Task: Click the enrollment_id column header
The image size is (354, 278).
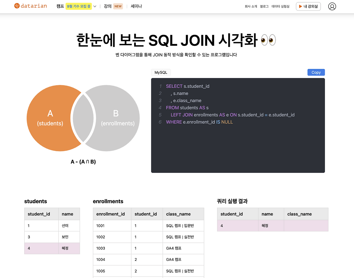Action: click(x=112, y=214)
